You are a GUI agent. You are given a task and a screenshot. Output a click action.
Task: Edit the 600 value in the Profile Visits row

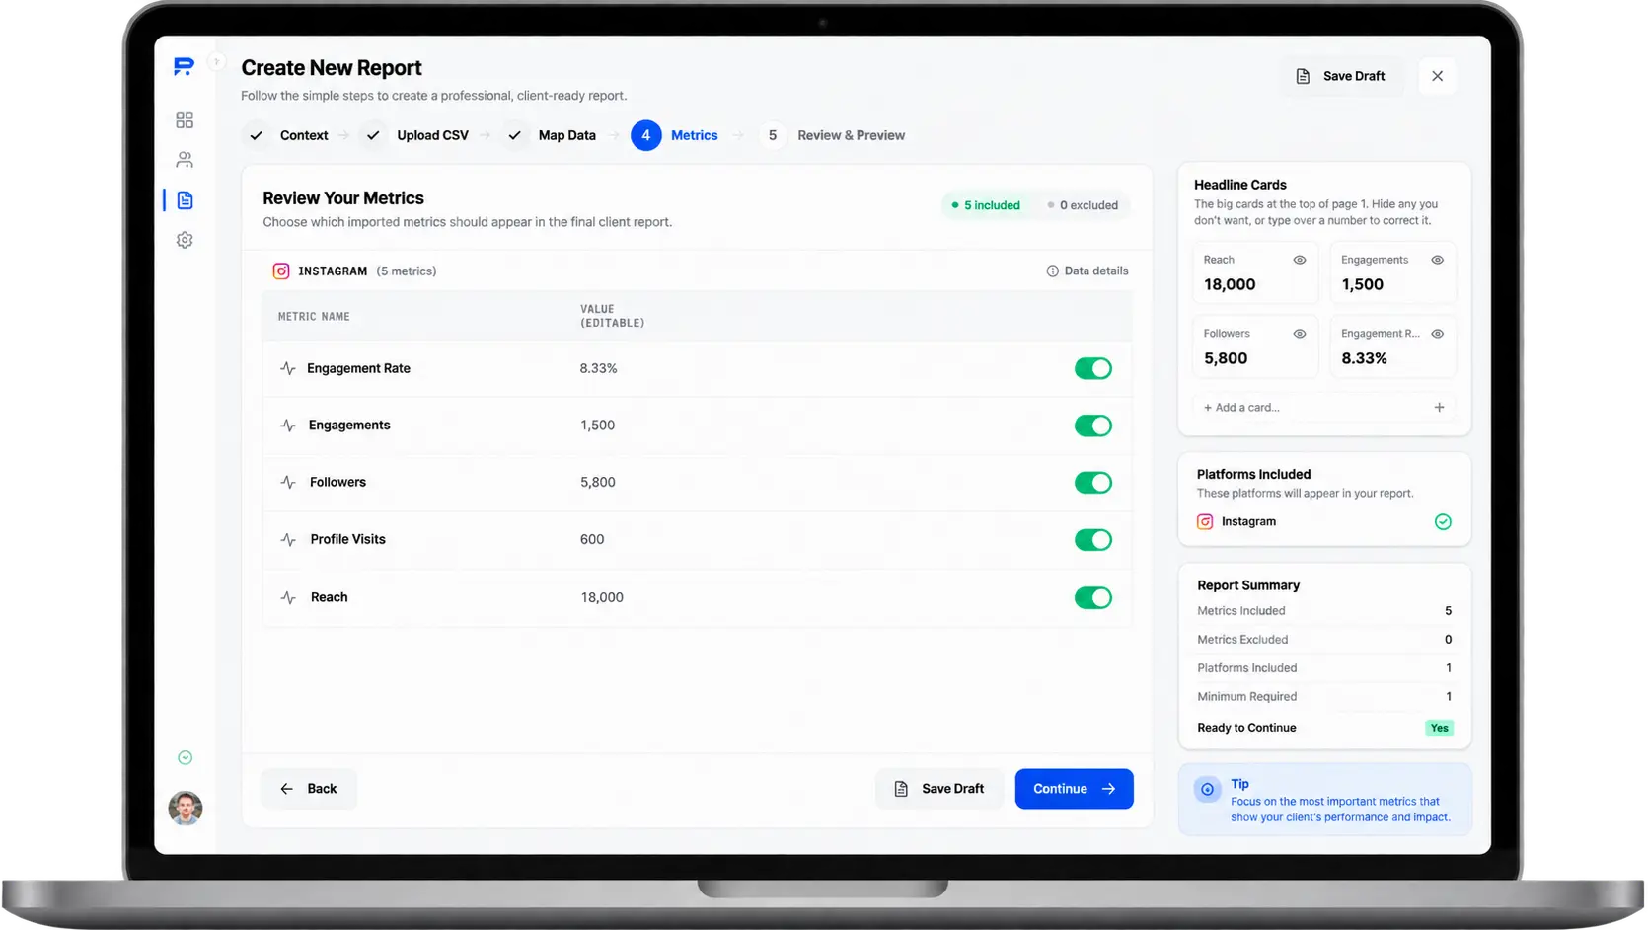point(592,539)
